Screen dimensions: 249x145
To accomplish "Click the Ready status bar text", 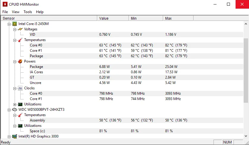I will pos(6,142).
